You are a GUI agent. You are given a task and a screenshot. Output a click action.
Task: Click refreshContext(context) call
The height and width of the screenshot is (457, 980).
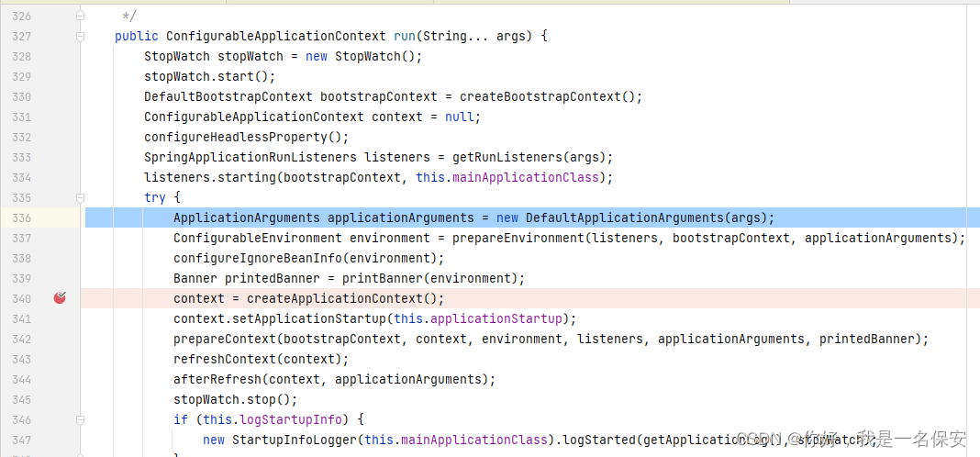click(258, 359)
